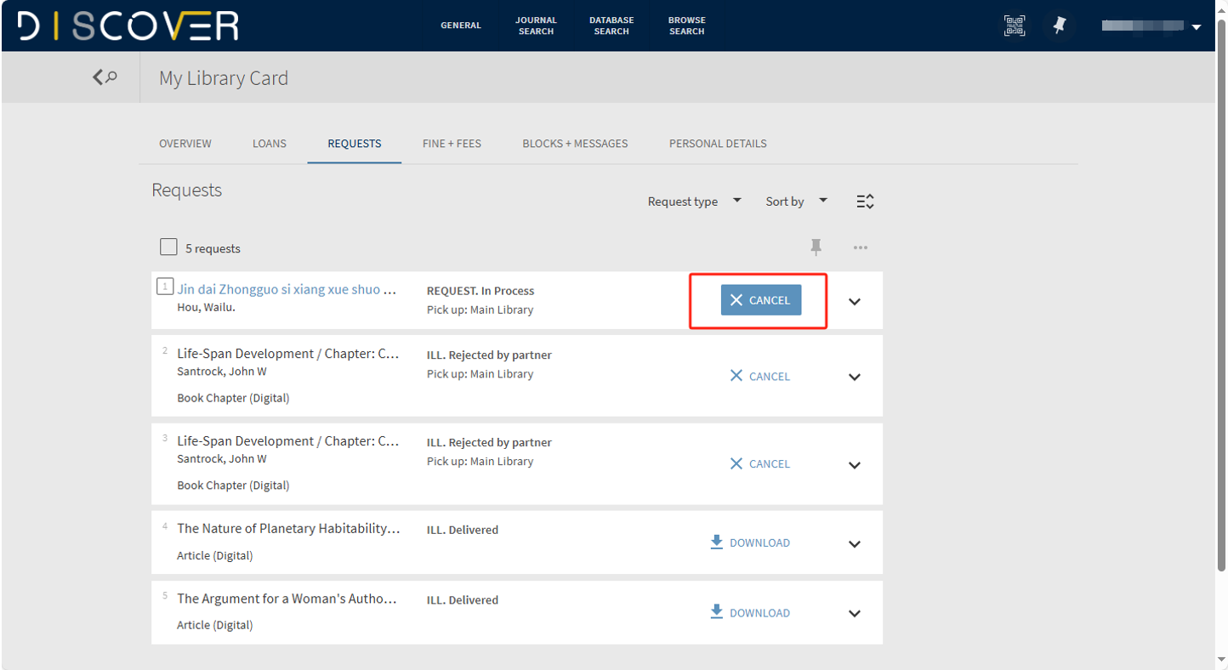This screenshot has height=670, width=1228.
Task: Open BROWSE SEARCH in top navigation
Action: pos(686,26)
